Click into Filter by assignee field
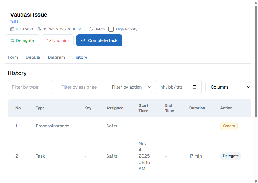Screen dimensions: 258x183 point(80,87)
